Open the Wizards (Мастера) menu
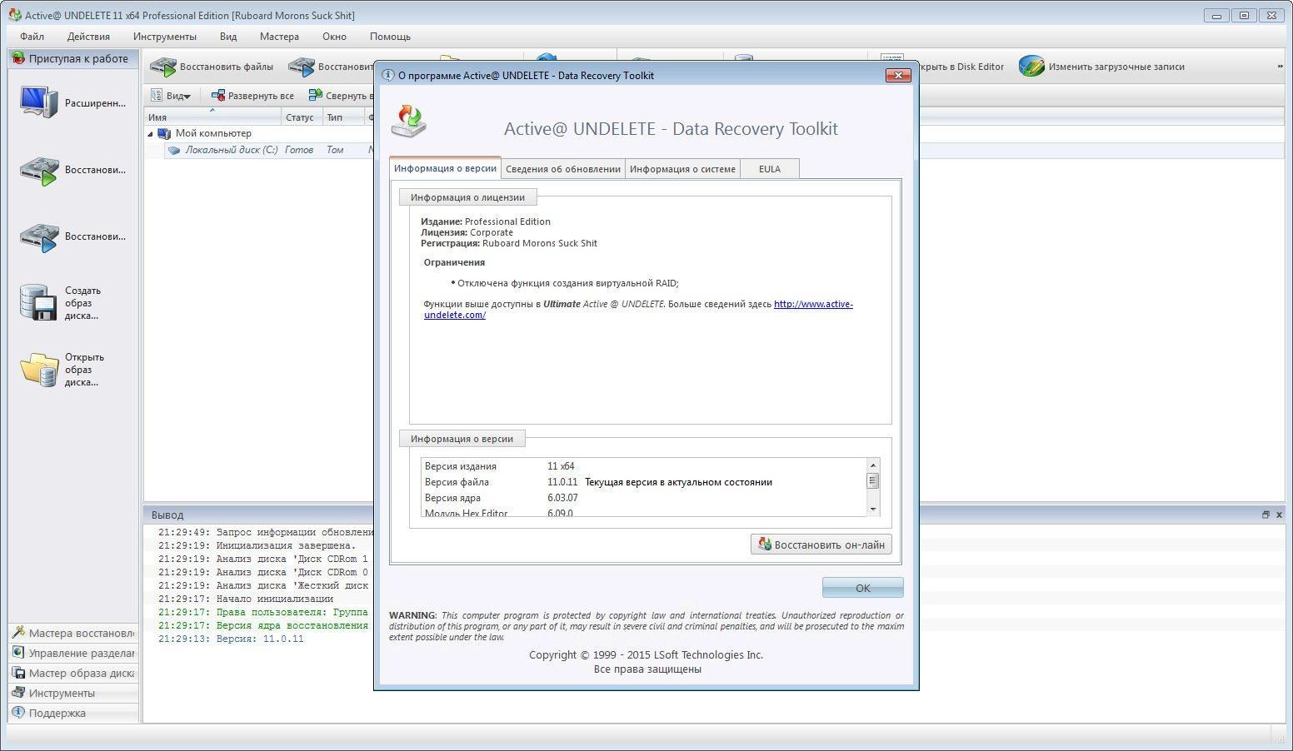The height and width of the screenshot is (751, 1293). 279,37
